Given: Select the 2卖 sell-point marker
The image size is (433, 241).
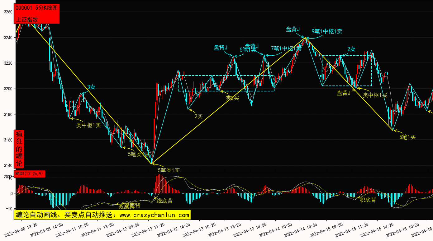Looking at the screenshot, I should (x=351, y=49).
